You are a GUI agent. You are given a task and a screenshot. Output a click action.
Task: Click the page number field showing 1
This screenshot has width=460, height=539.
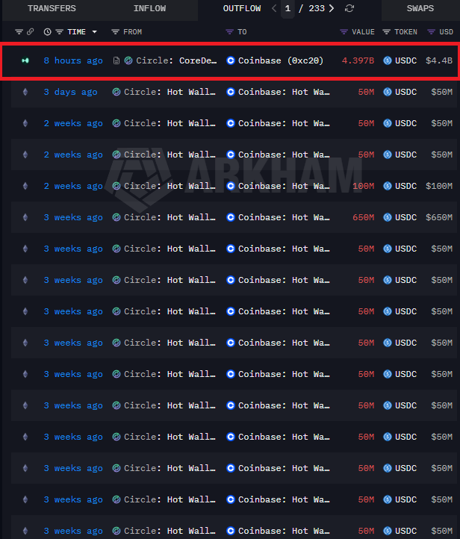click(287, 8)
